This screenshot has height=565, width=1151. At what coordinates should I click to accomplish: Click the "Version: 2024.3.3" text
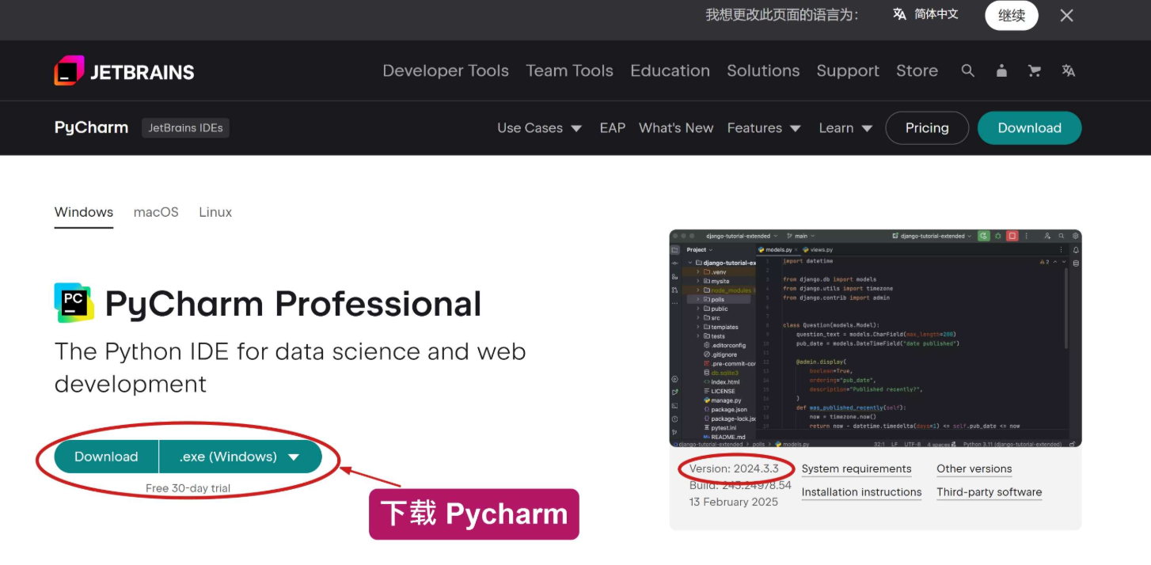click(x=734, y=468)
